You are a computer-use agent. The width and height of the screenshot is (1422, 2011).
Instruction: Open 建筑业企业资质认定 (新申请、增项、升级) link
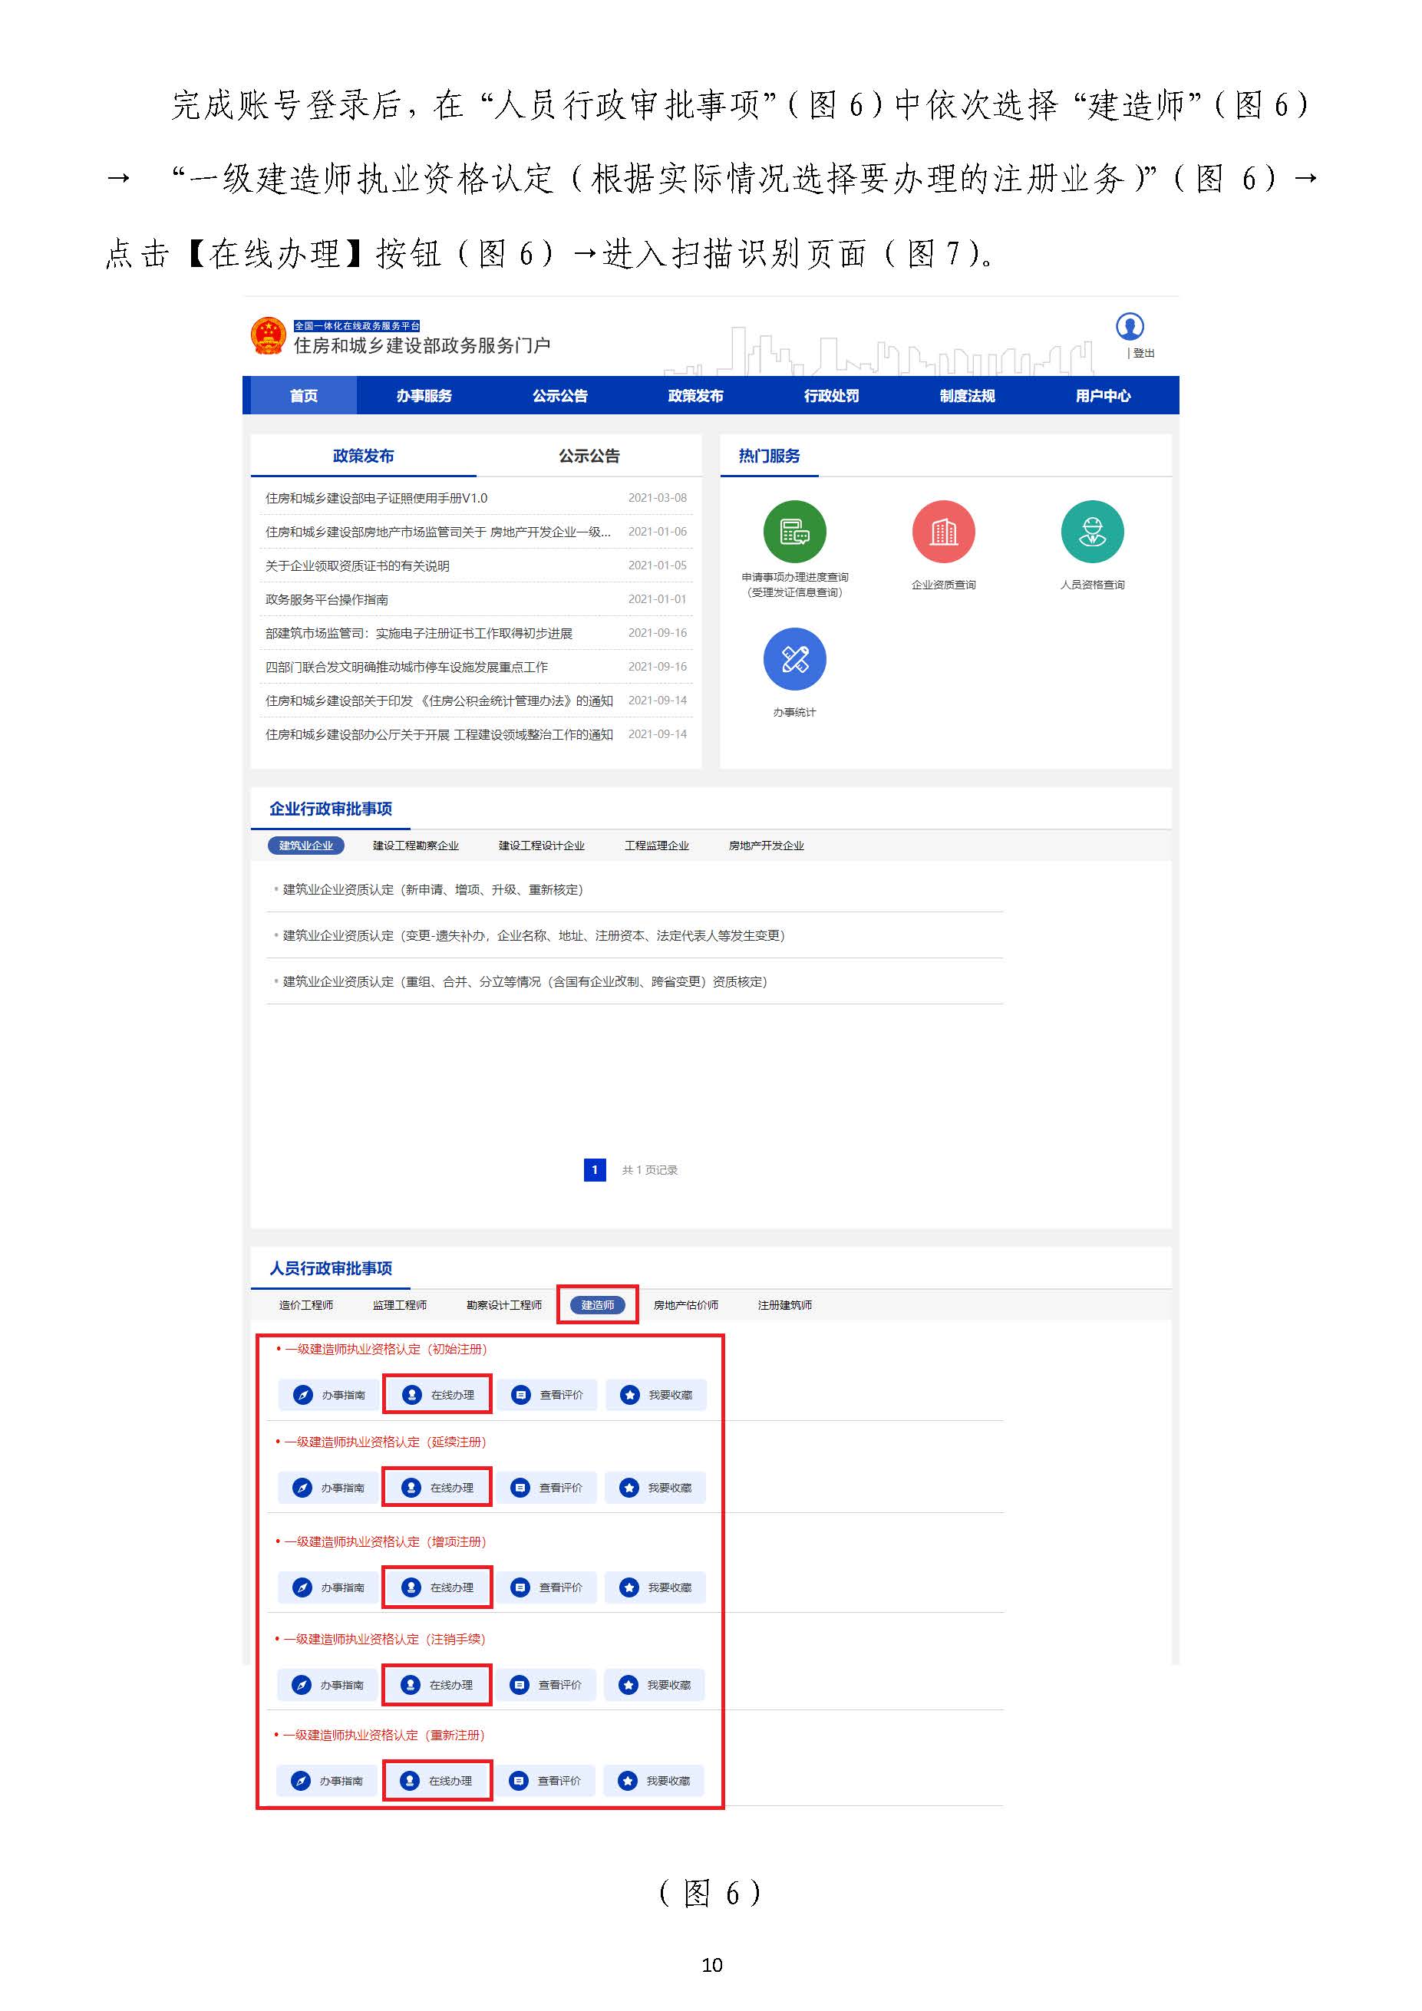tap(432, 889)
